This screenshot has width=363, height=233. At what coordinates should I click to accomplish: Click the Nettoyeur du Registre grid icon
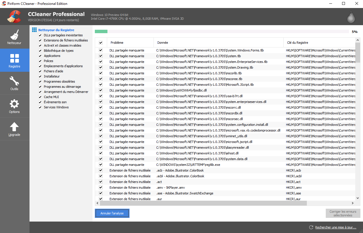tap(34, 30)
